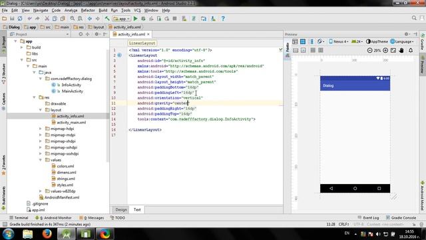Click the Copy icon in the toolbar
Viewport: 426px width, 240px height.
(55, 19)
